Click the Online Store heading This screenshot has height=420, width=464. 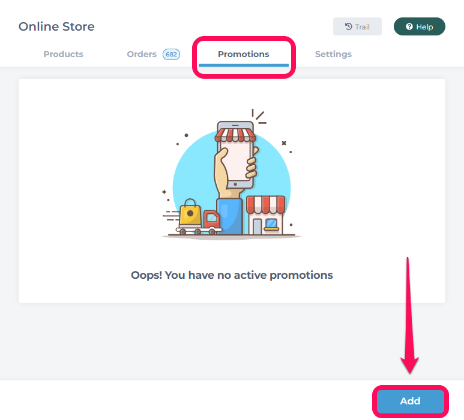tap(56, 26)
